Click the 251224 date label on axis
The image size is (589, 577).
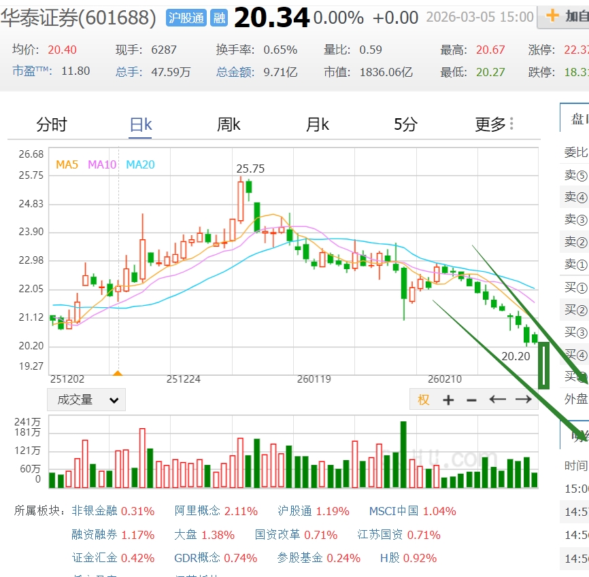(x=184, y=379)
